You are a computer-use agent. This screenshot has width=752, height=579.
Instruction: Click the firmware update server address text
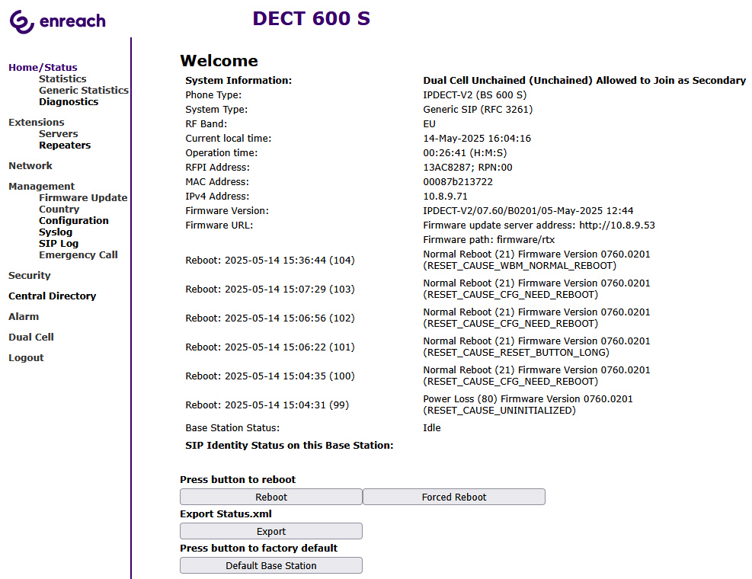point(539,226)
